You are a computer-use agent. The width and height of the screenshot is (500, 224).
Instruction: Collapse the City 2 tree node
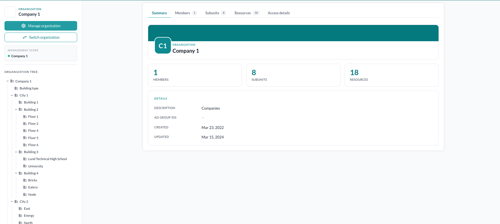tap(12, 202)
